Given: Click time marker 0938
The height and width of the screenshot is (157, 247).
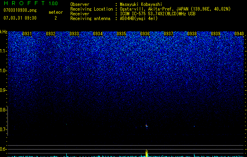Looking at the screenshot, I should [192, 34].
